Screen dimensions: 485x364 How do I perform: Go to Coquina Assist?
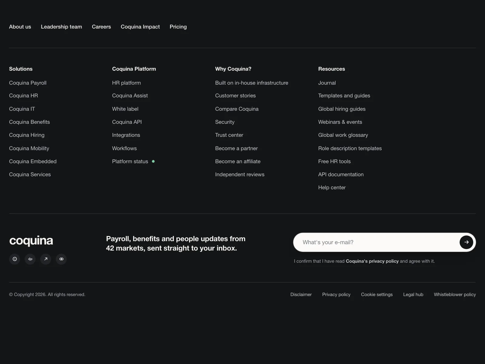pyautogui.click(x=130, y=96)
